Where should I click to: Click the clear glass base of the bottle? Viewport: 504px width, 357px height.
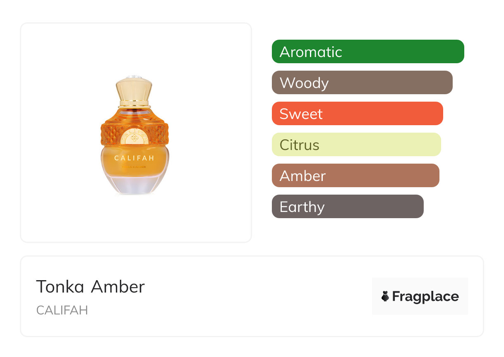[134, 184]
